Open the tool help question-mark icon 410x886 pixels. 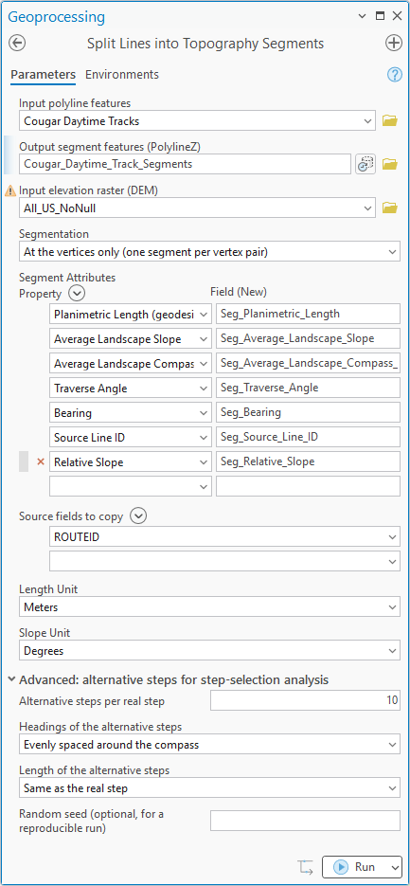394,75
